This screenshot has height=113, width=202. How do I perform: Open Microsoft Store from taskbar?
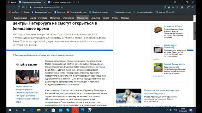tap(53, 110)
